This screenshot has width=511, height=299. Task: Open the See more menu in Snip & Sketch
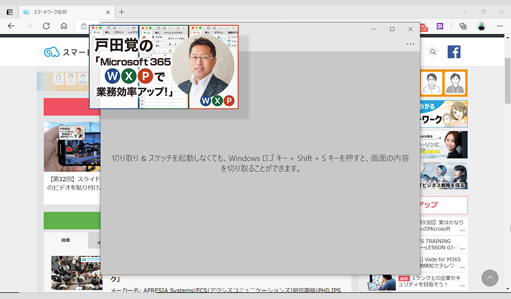[411, 44]
